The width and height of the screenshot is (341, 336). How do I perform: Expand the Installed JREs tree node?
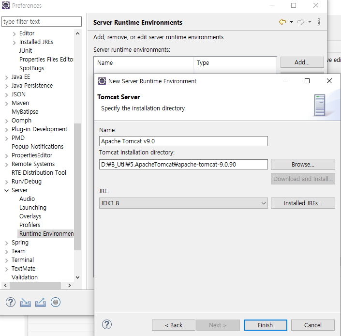(x=15, y=43)
